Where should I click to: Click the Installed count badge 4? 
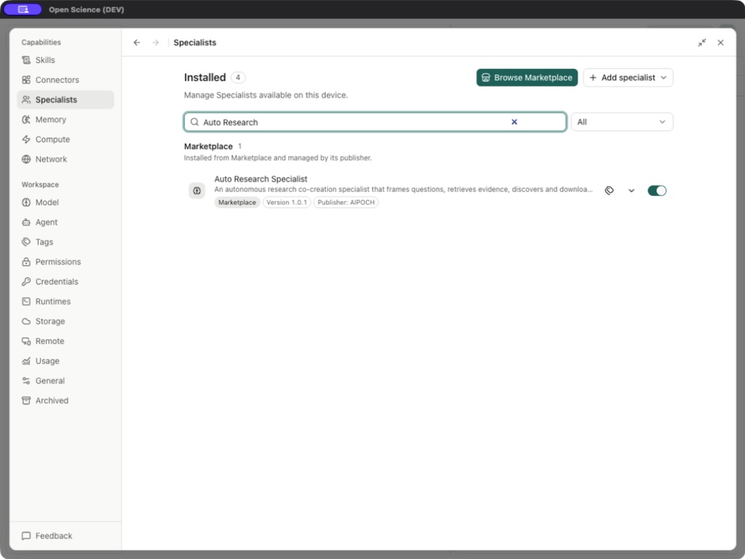(x=238, y=77)
